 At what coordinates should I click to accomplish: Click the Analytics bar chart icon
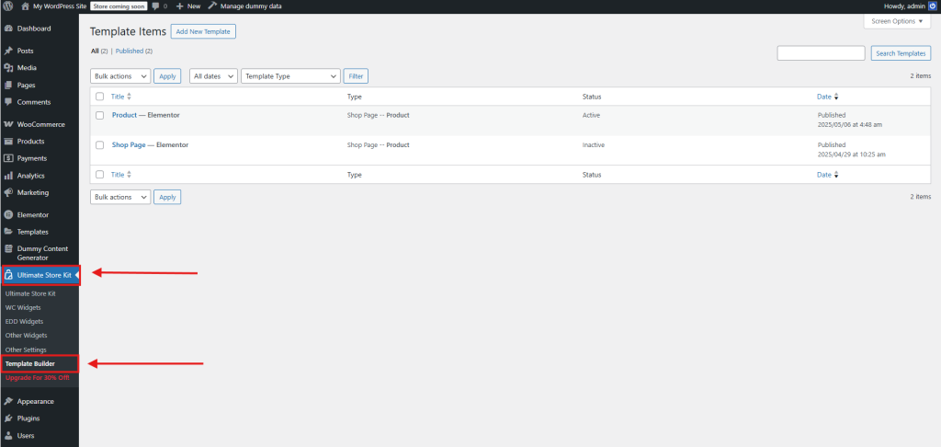point(8,176)
